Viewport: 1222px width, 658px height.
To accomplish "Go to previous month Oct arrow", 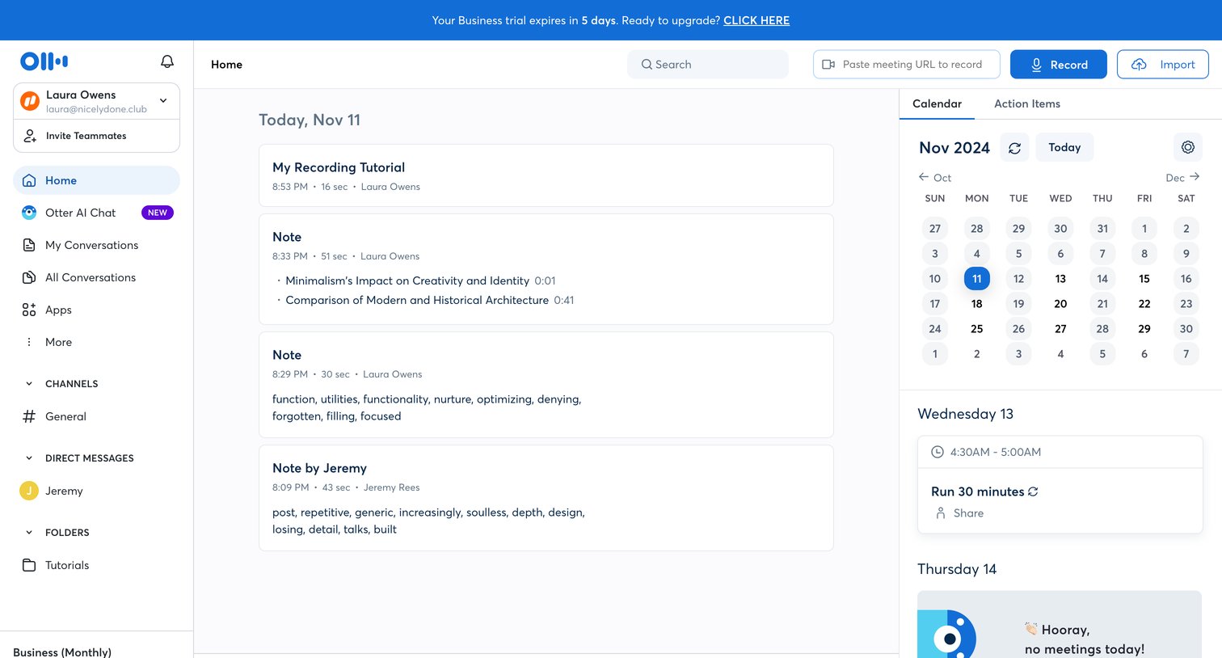I will (924, 177).
